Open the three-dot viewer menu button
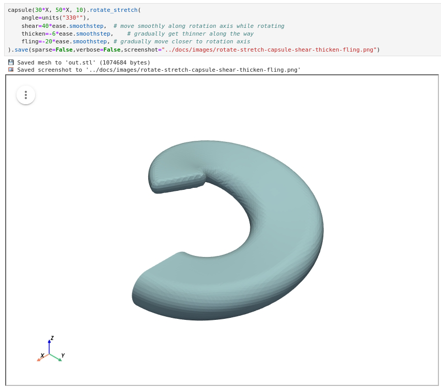This screenshot has height=388, width=441. [26, 95]
